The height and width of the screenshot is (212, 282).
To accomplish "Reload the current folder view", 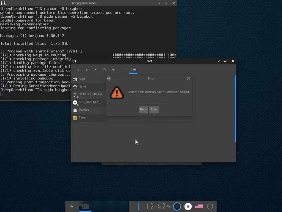I will point(104,70).
